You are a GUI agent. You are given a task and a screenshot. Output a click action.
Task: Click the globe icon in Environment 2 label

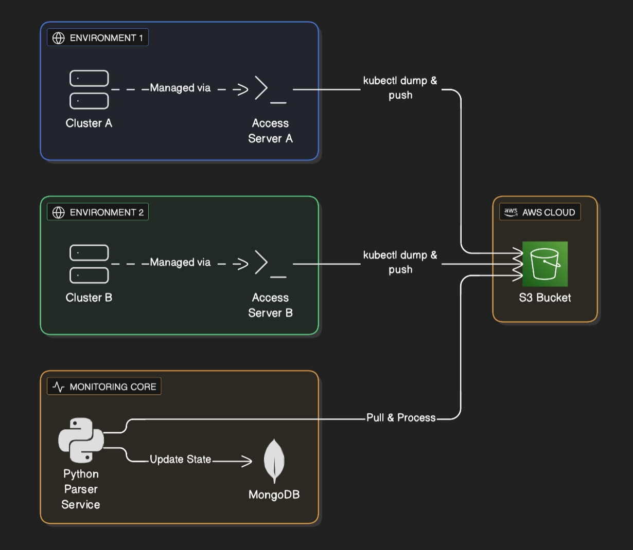point(59,212)
